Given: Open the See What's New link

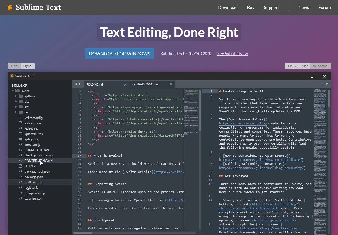Looking at the screenshot, I should tap(232, 54).
